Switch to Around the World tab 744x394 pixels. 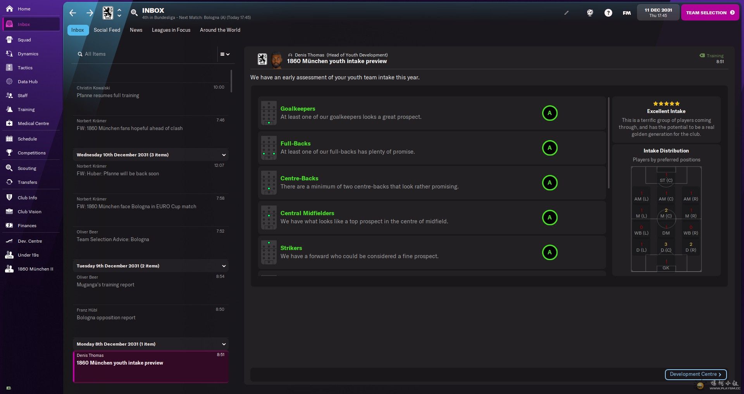click(x=220, y=30)
